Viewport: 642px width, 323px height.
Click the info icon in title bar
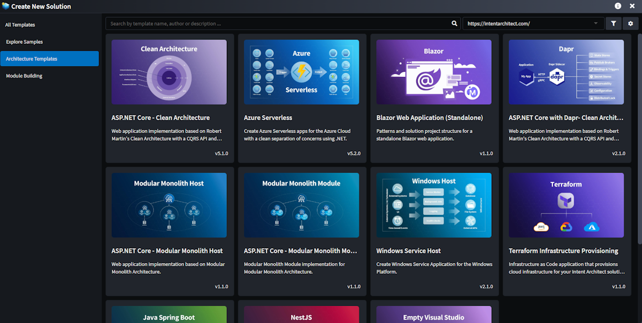(618, 6)
